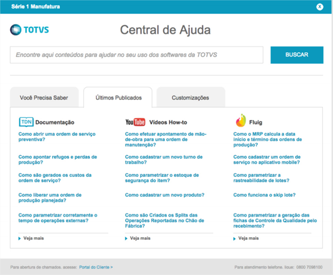Open 'Como funciona o skip lote?'
Viewport: 333px width, 275px height.
coord(264,195)
